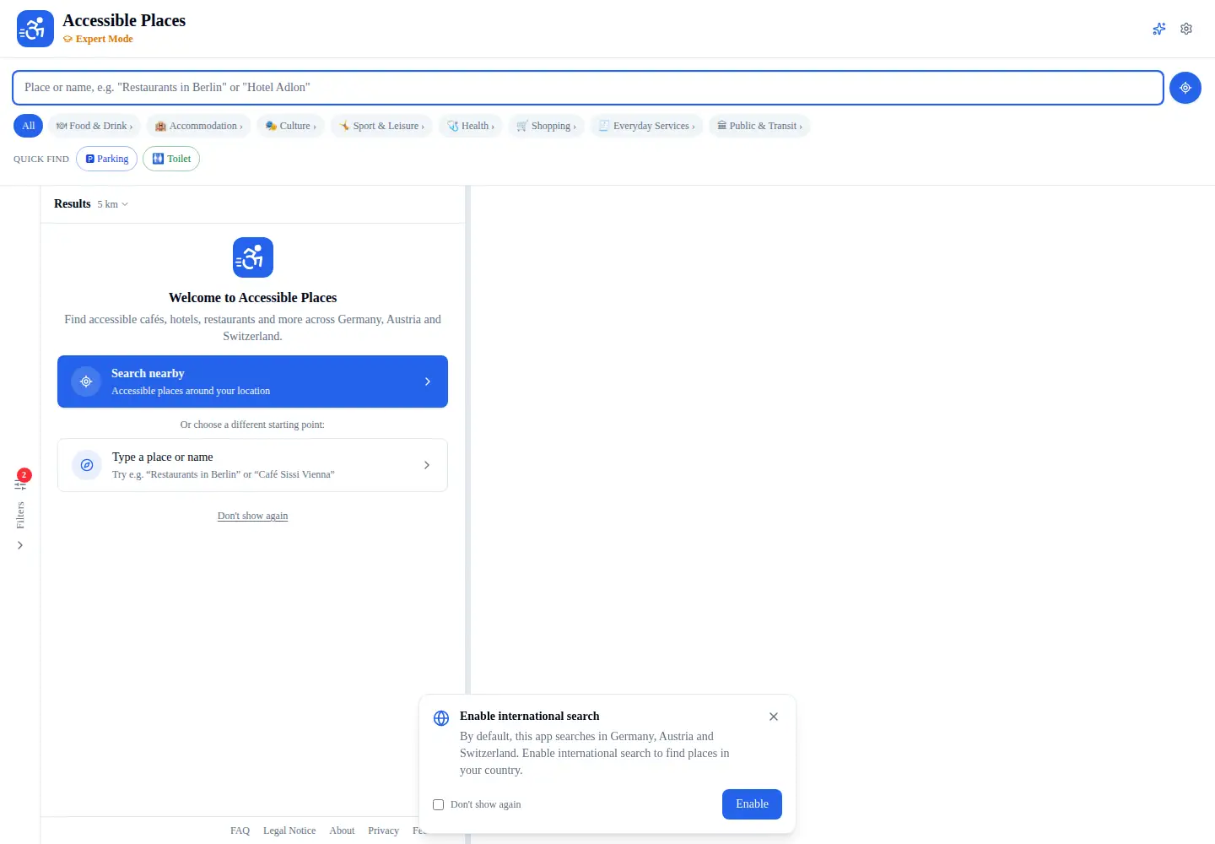Viewport: 1215px width, 844px height.
Task: Click the Results heading
Action: pyautogui.click(x=72, y=203)
